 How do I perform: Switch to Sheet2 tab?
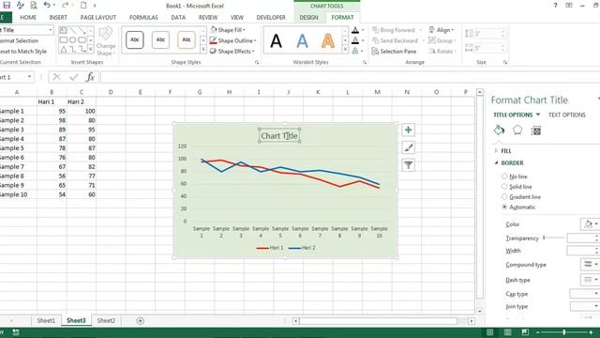(106, 321)
